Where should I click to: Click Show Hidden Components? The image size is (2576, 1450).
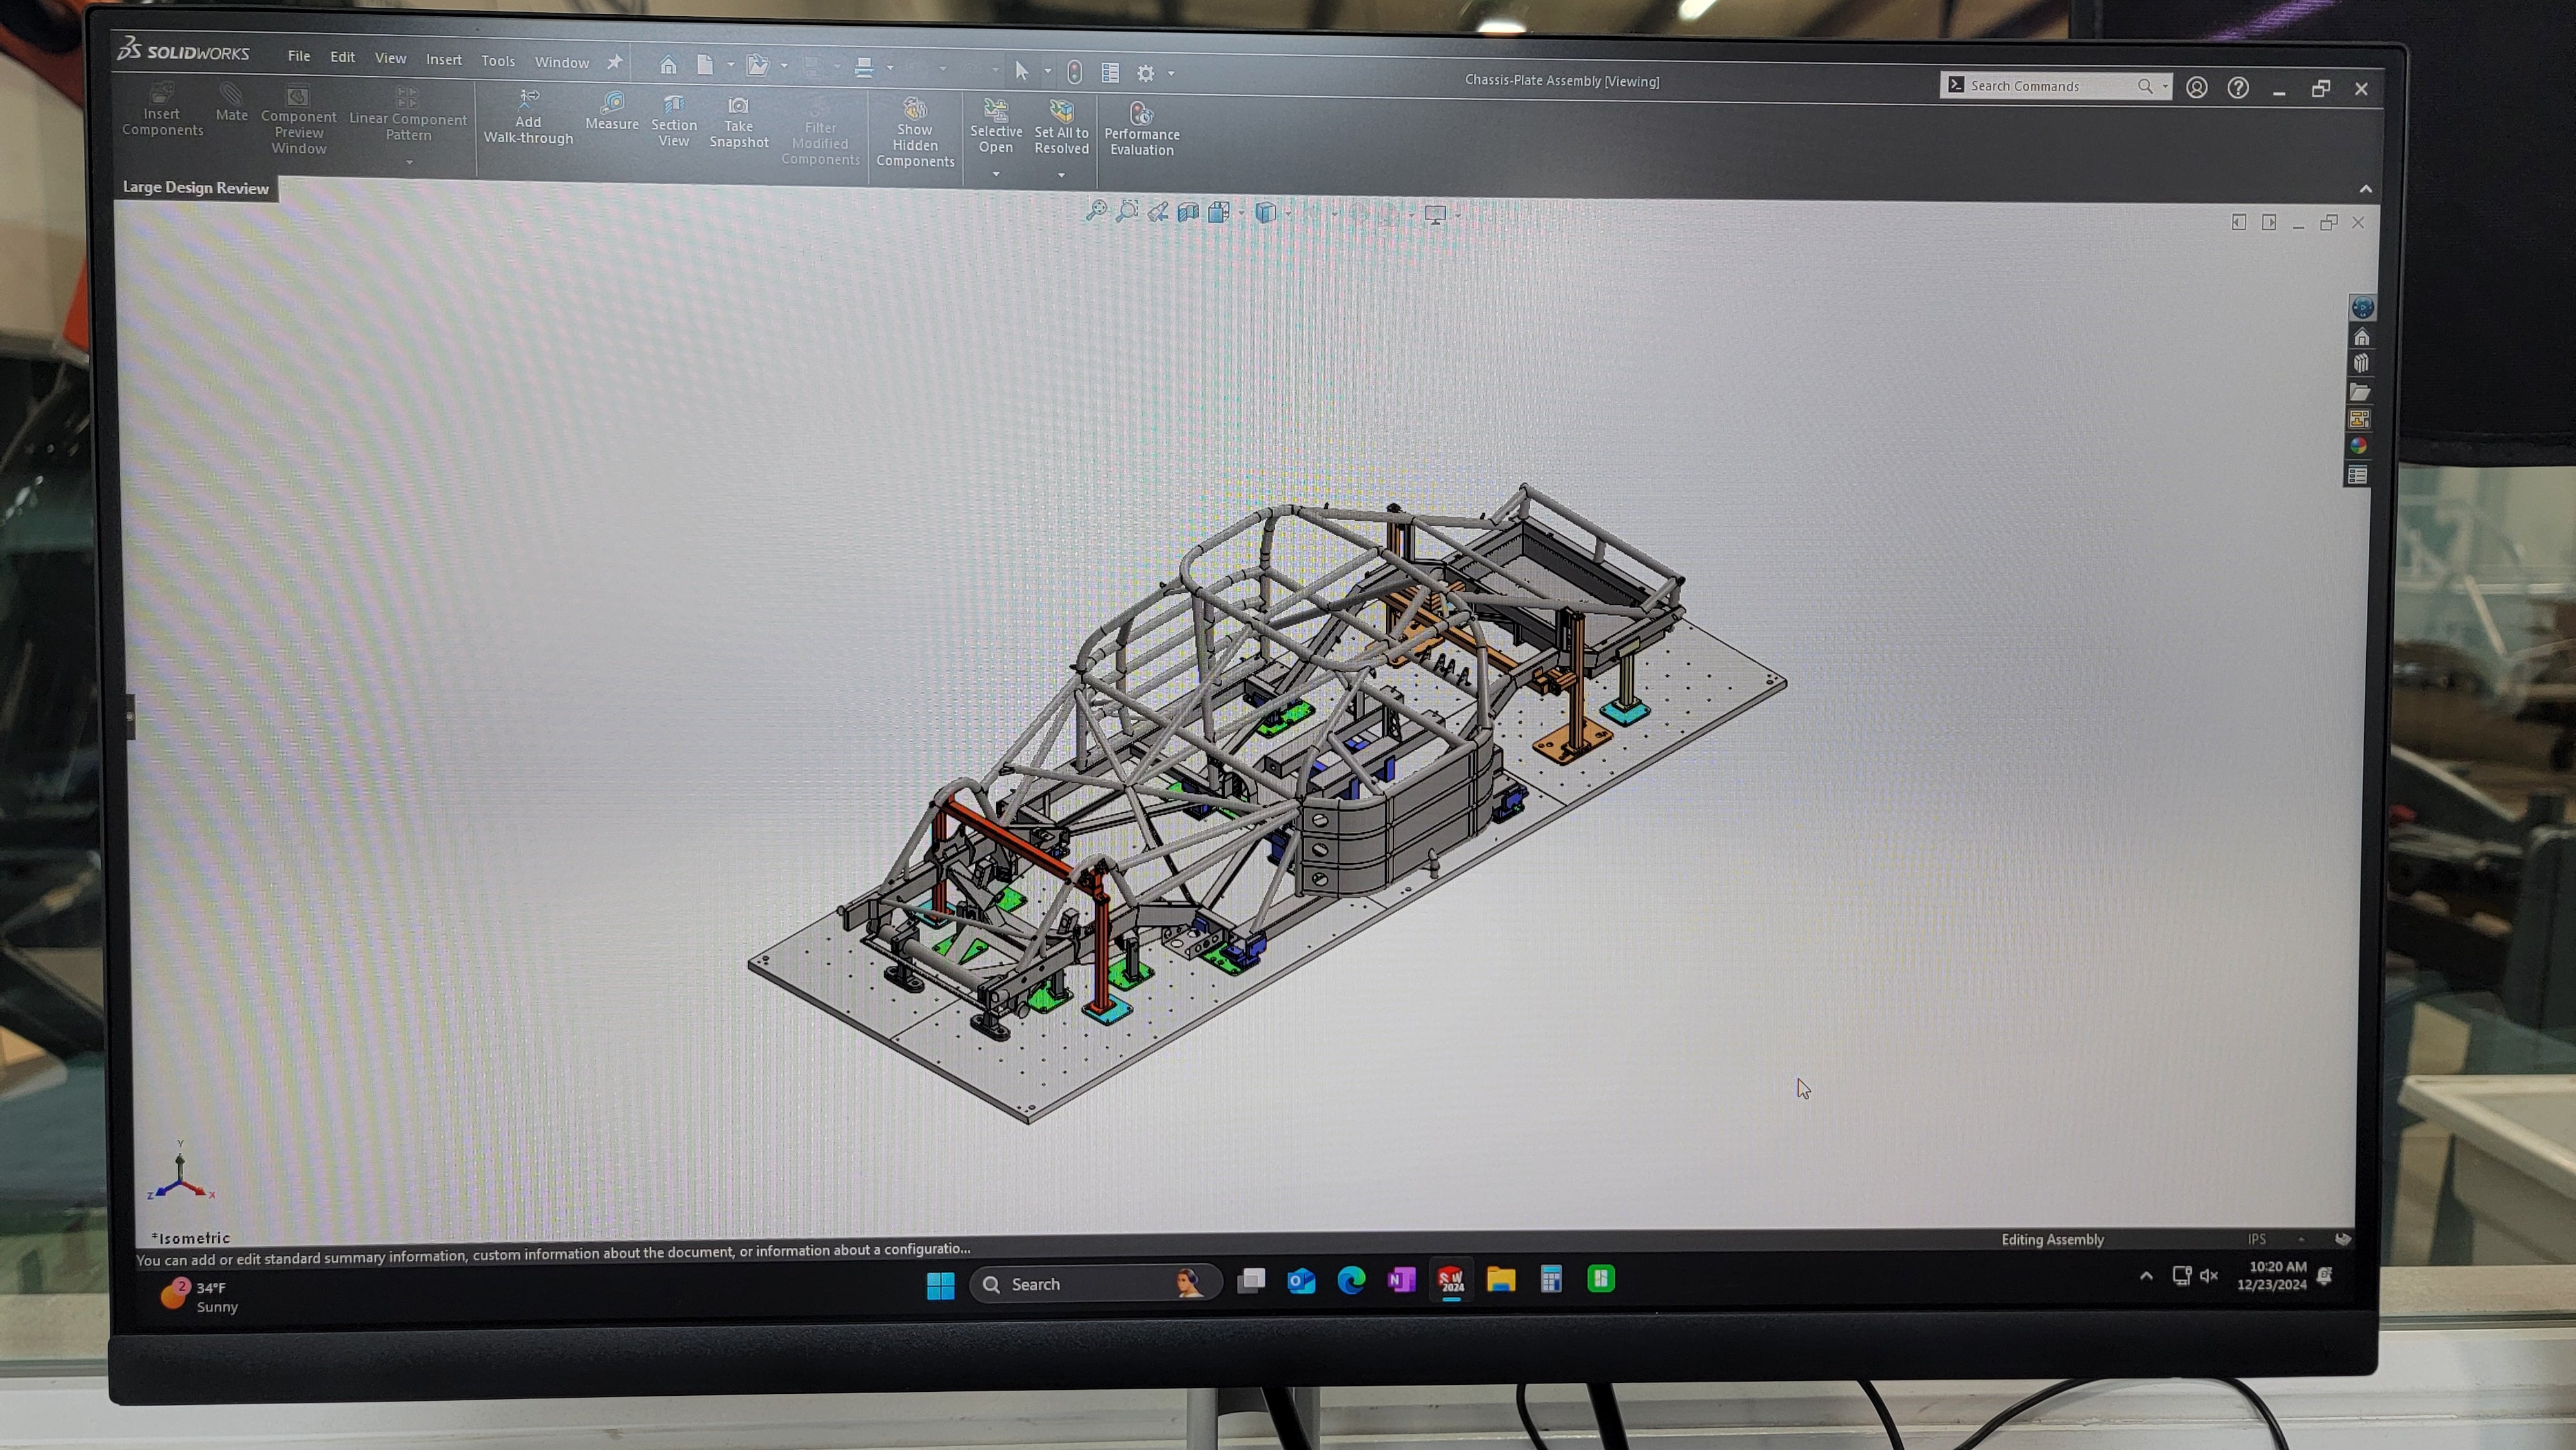(x=914, y=109)
